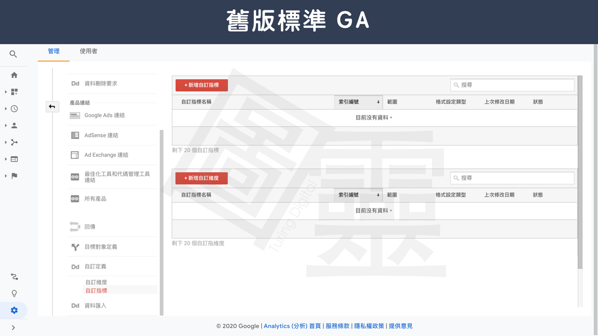Click the Dd icon next to 資料刪除要求

(75, 84)
